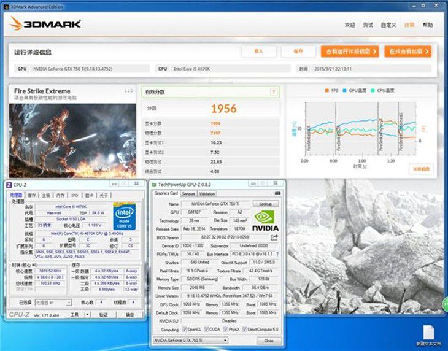Image resolution: width=448 pixels, height=351 pixels.
Task: Click the GPU-Z BIOS Version field
Action: pyautogui.click(x=225, y=237)
